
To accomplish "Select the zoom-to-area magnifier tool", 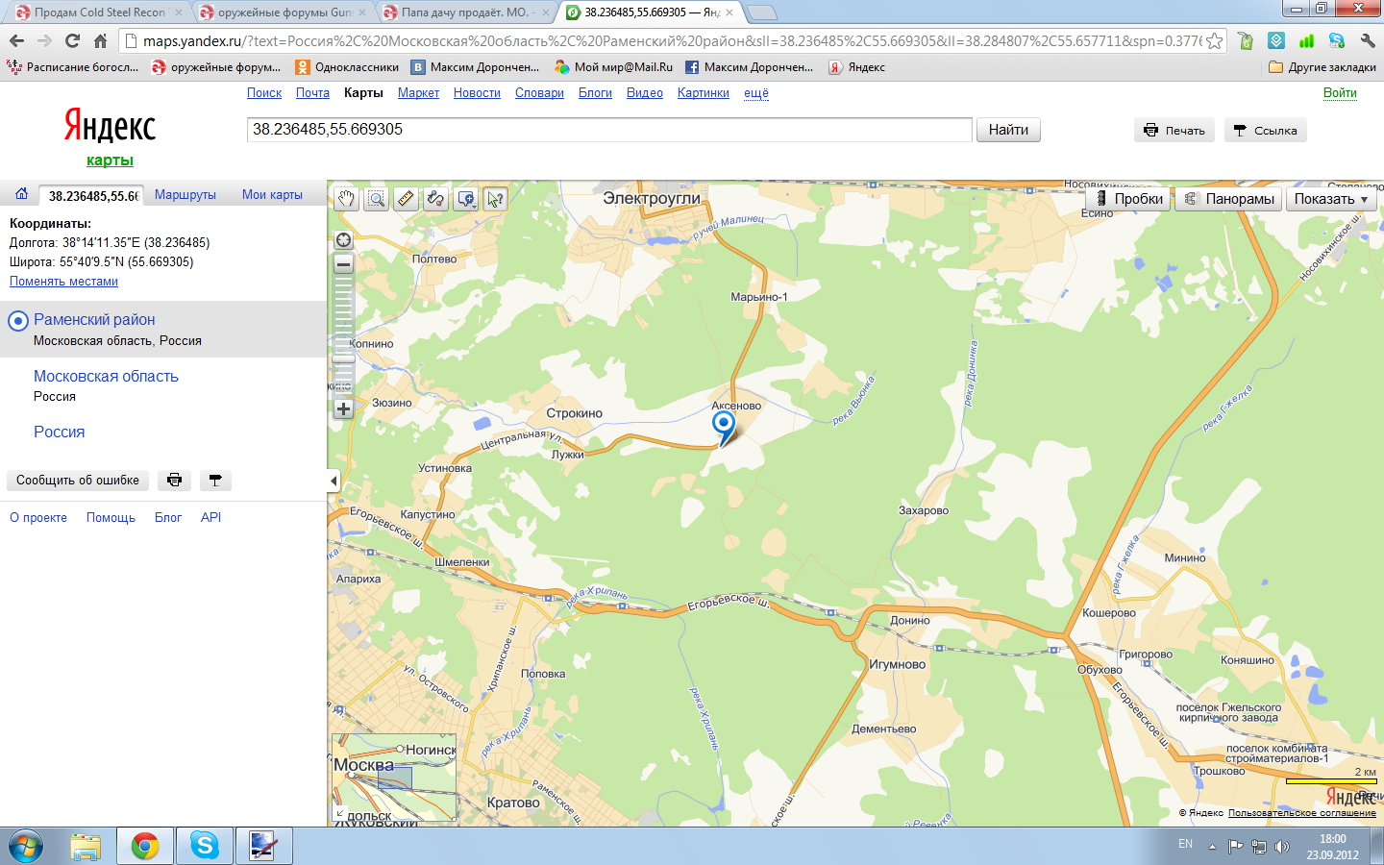I will click(376, 199).
